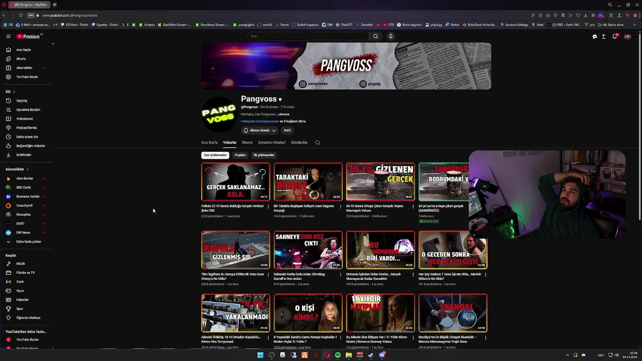Select the Videolar channel tab
The image size is (642, 361).
click(230, 142)
